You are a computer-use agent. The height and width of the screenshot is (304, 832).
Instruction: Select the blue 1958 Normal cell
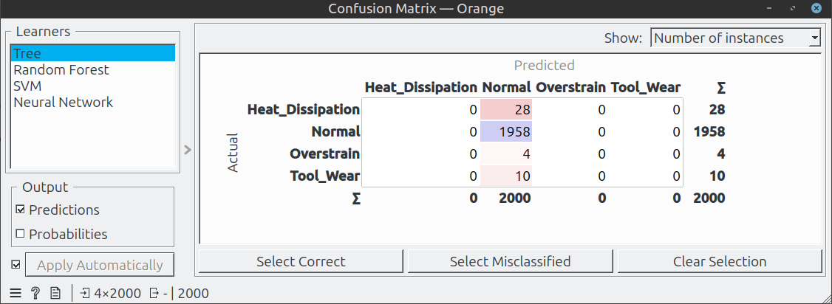pyautogui.click(x=506, y=132)
